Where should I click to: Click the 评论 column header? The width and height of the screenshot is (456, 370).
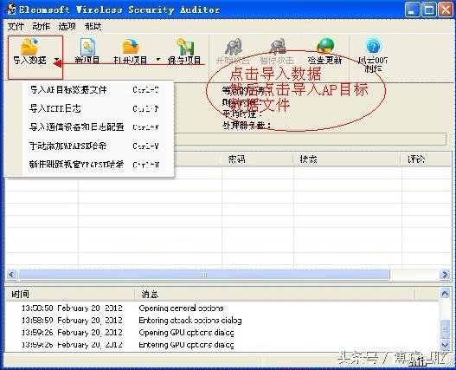click(x=427, y=159)
